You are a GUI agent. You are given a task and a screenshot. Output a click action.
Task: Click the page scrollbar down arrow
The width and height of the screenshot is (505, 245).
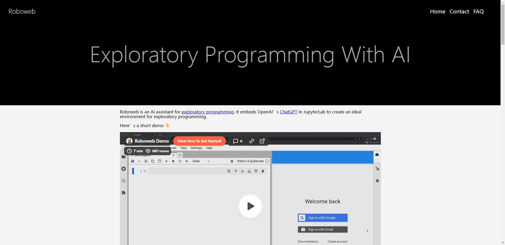pos(503,242)
